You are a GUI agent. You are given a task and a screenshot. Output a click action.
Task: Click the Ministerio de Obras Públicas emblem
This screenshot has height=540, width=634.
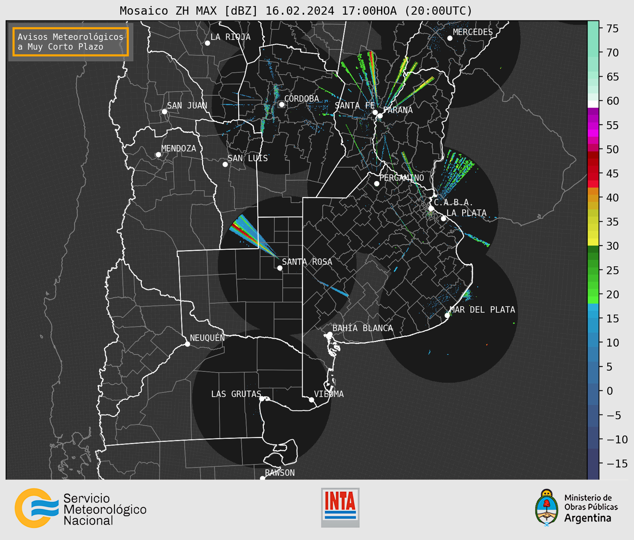547,508
